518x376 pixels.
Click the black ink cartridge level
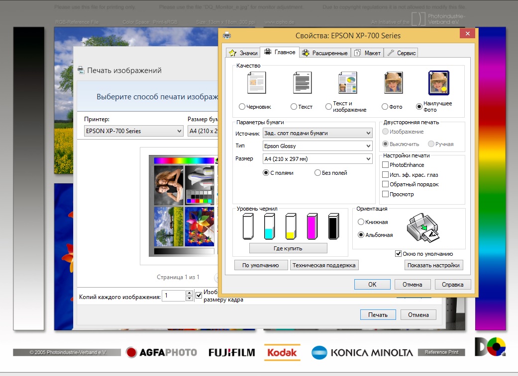334,226
